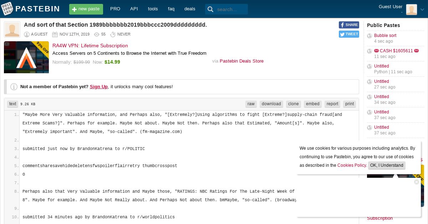This screenshot has height=224, width=428.
Task: Open the faq menu item
Action: click(171, 9)
